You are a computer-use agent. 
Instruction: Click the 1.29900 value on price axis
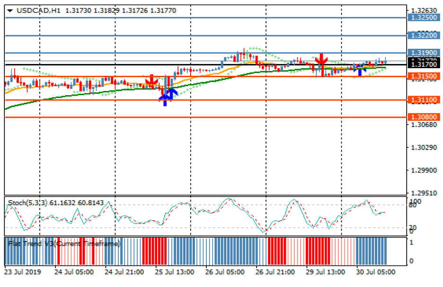click(x=421, y=170)
